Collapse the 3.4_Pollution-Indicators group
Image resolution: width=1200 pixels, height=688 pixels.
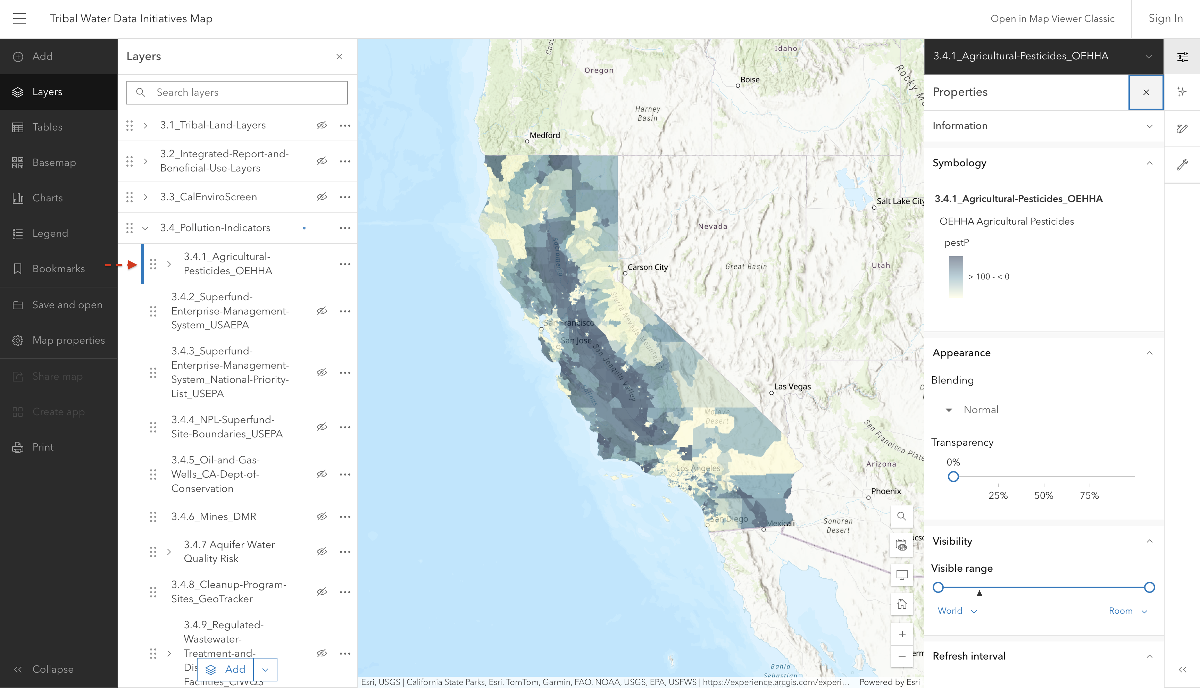[145, 228]
